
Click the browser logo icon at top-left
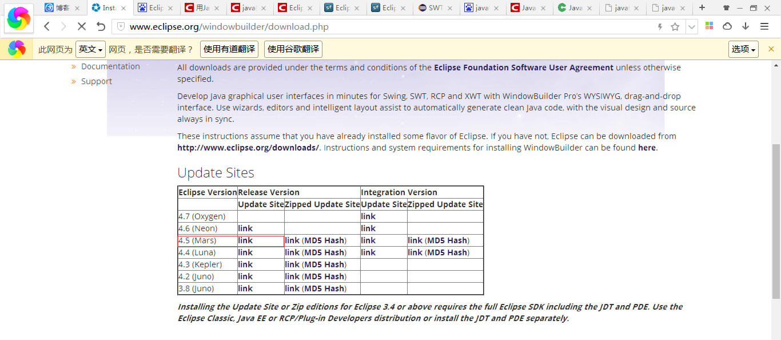19,18
